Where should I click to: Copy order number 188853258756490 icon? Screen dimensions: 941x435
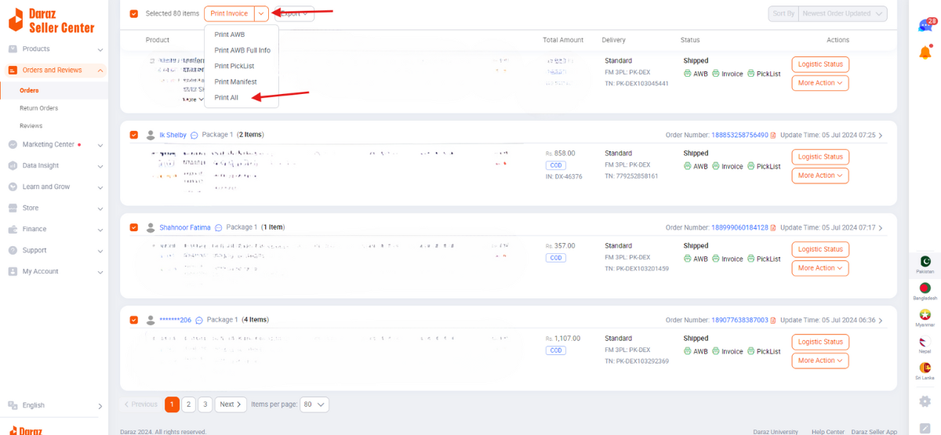tap(773, 136)
